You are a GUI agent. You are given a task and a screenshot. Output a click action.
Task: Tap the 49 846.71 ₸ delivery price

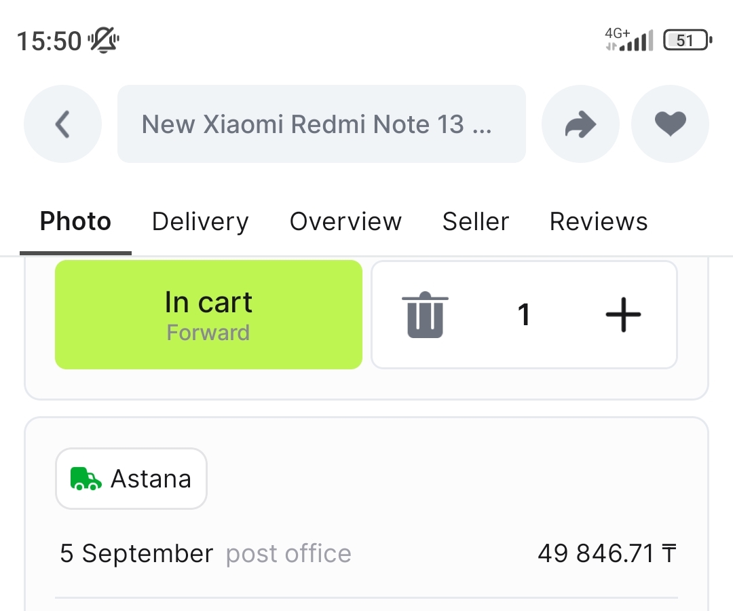[x=607, y=554]
